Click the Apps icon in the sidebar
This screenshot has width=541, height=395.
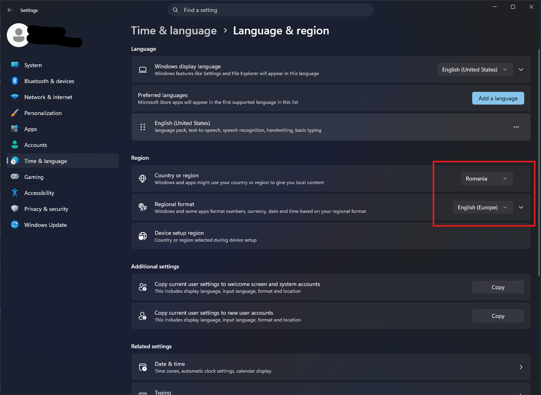tap(15, 129)
